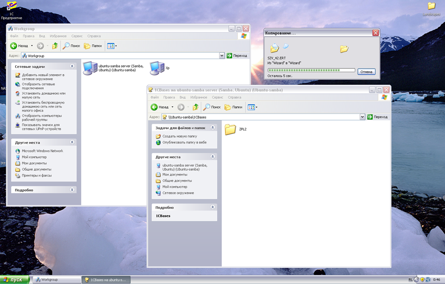
Task: Click Отобразить компьютеры рабочей группы
Action: point(42,118)
